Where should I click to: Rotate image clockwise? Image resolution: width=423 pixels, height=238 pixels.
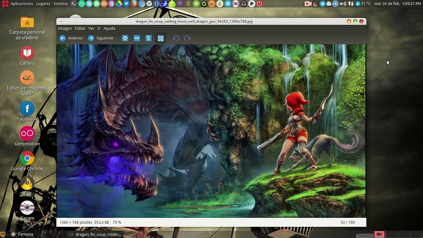(x=187, y=38)
